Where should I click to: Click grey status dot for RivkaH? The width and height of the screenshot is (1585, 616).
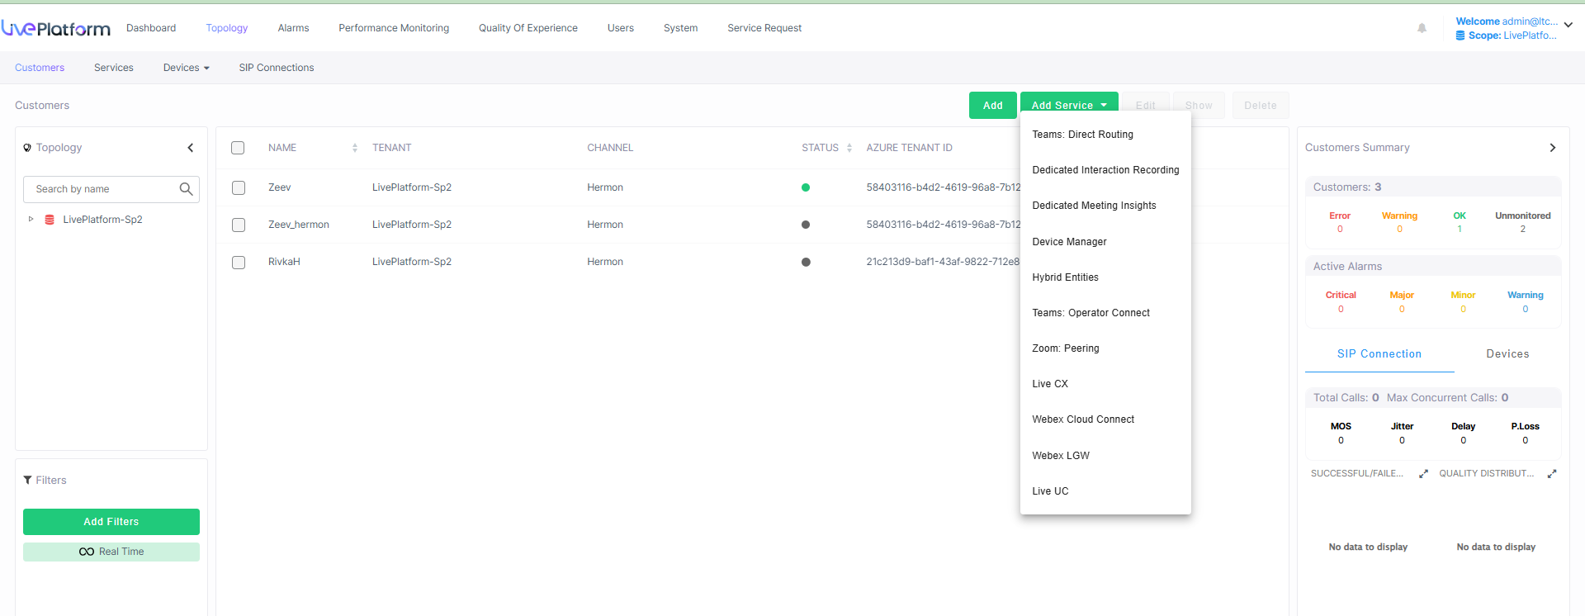click(806, 262)
